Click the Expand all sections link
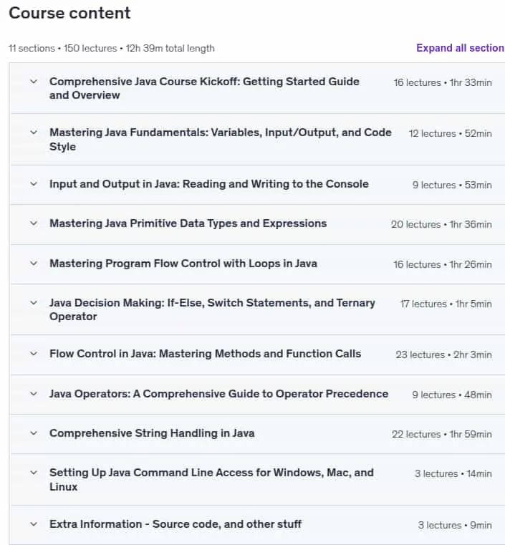The image size is (505, 545). pyautogui.click(x=461, y=48)
